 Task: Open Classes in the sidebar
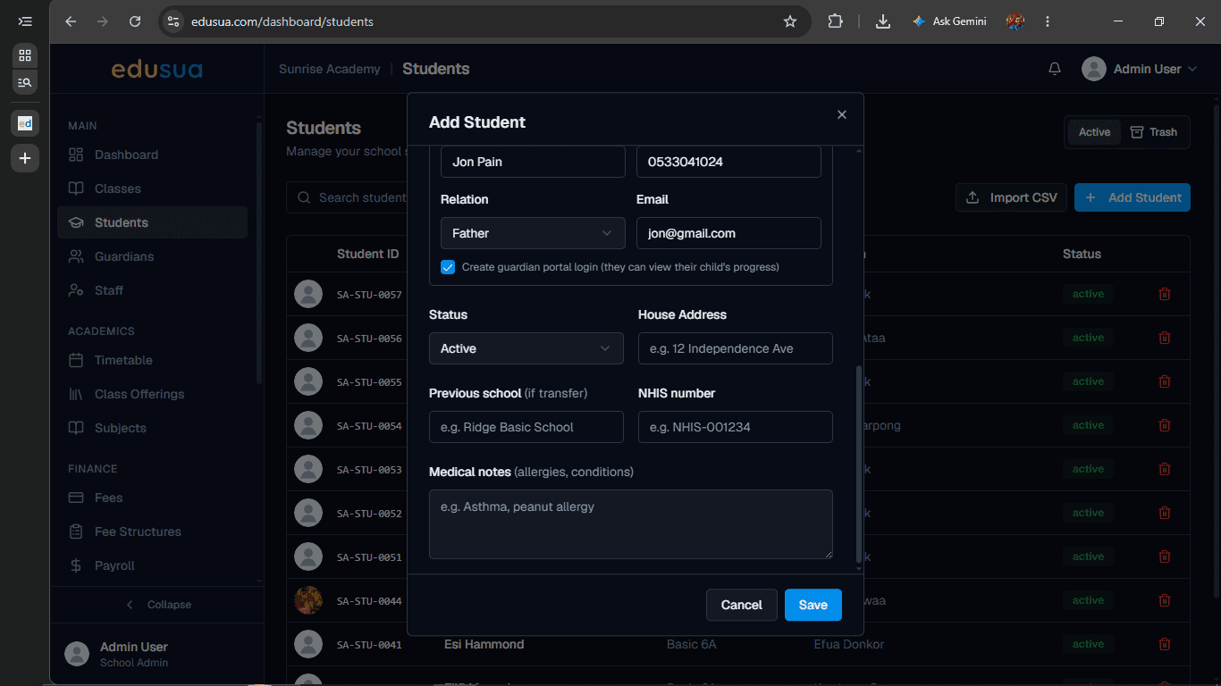tap(152, 188)
